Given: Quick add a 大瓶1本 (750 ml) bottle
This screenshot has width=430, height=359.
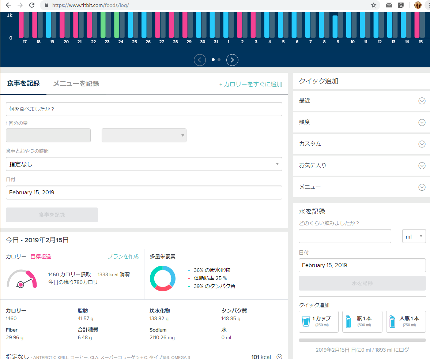Looking at the screenshot, I should point(406,321).
